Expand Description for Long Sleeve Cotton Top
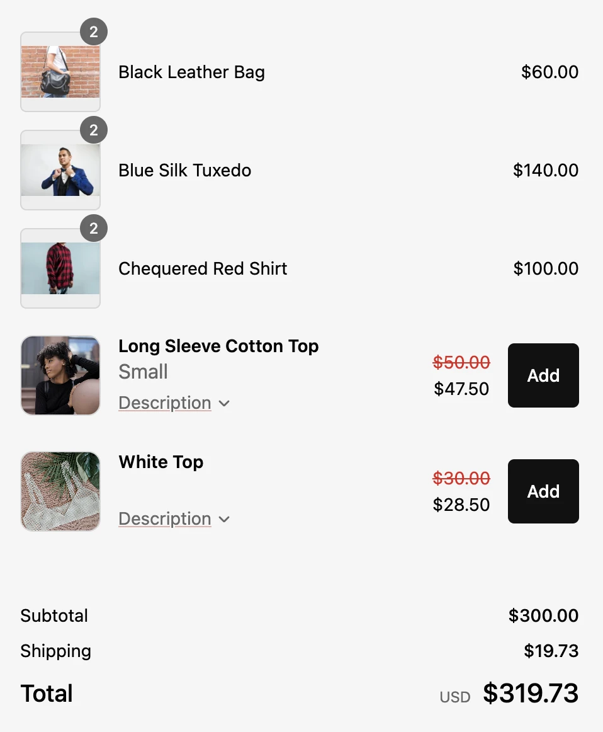 (165, 403)
